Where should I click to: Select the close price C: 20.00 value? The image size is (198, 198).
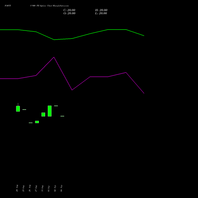coord(69,10)
